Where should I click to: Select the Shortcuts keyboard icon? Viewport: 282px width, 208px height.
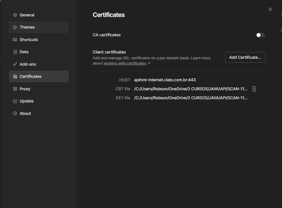tap(15, 40)
